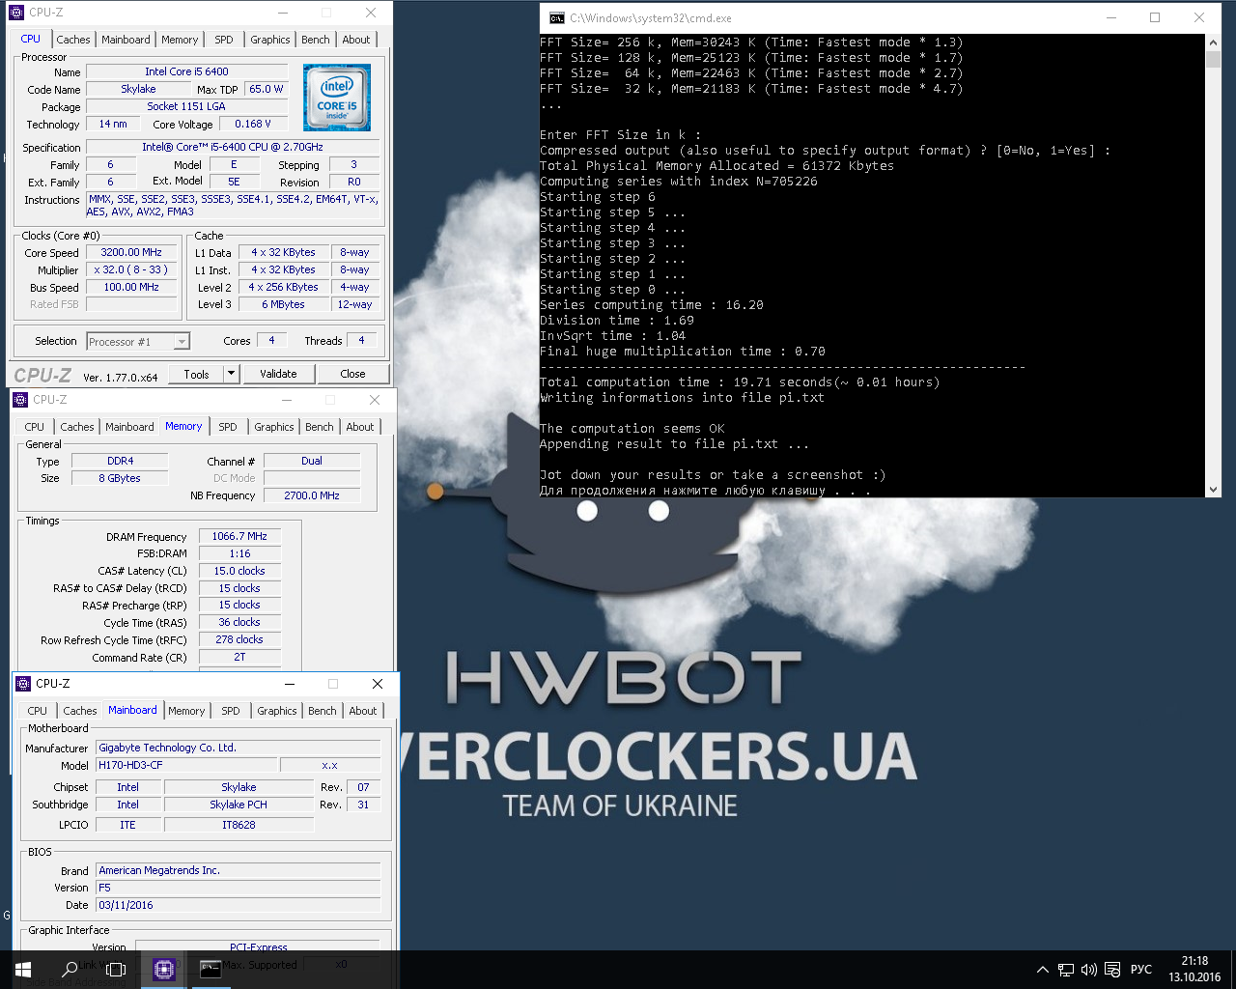Viewport: 1236px width, 989px height.
Task: Click the Skylake code name value
Action: coord(138,89)
